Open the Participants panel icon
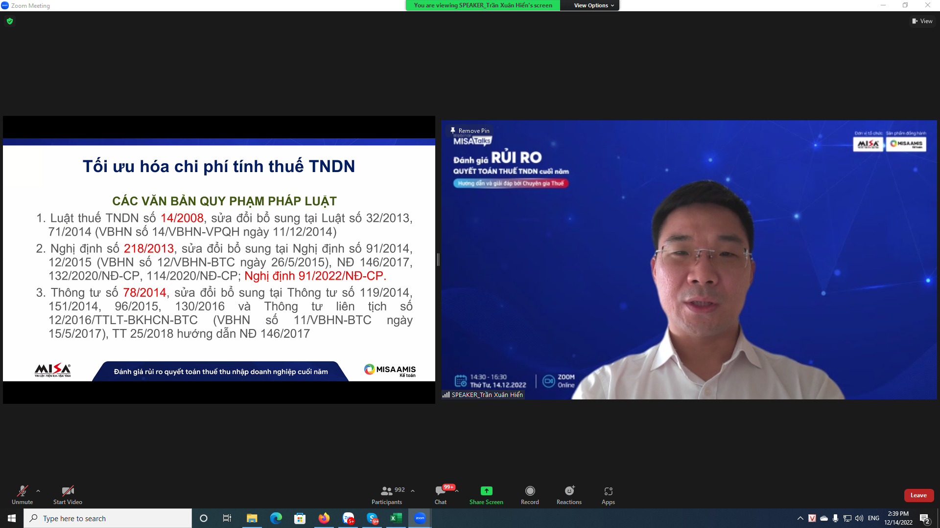 (x=387, y=491)
